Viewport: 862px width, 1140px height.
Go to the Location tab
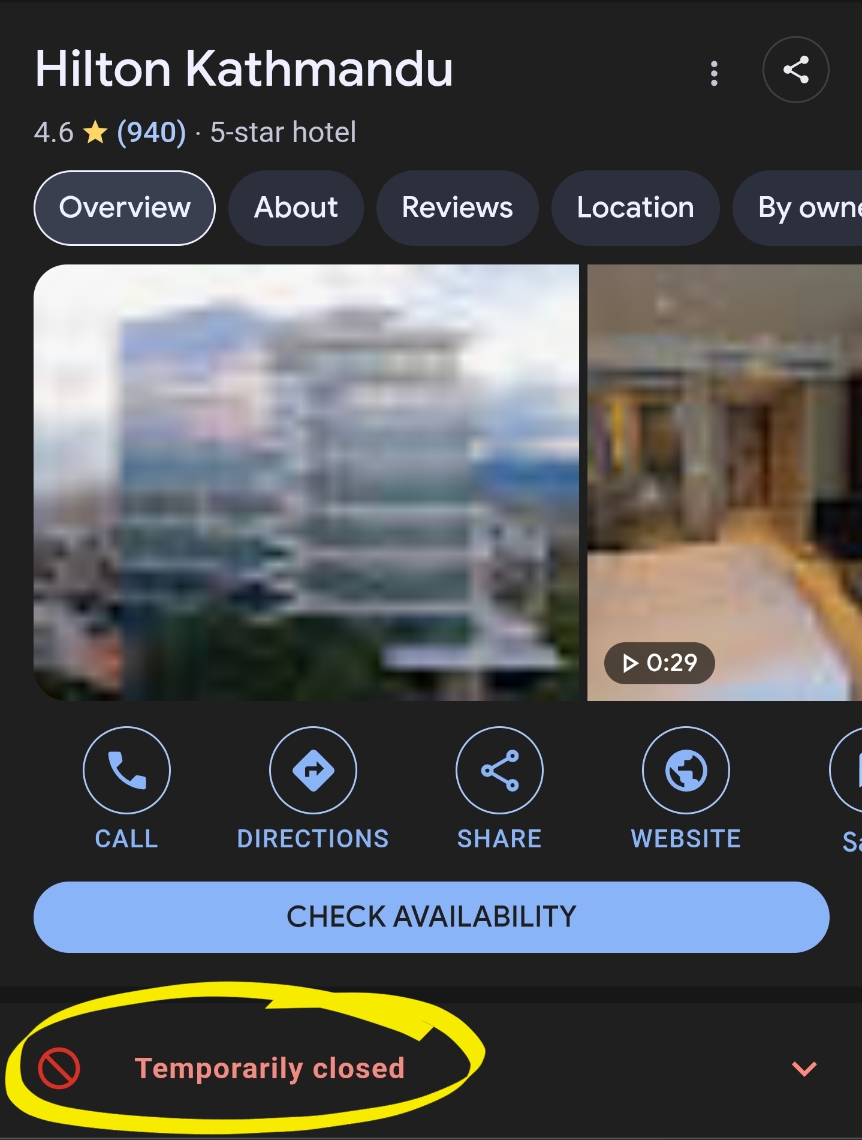pos(635,208)
